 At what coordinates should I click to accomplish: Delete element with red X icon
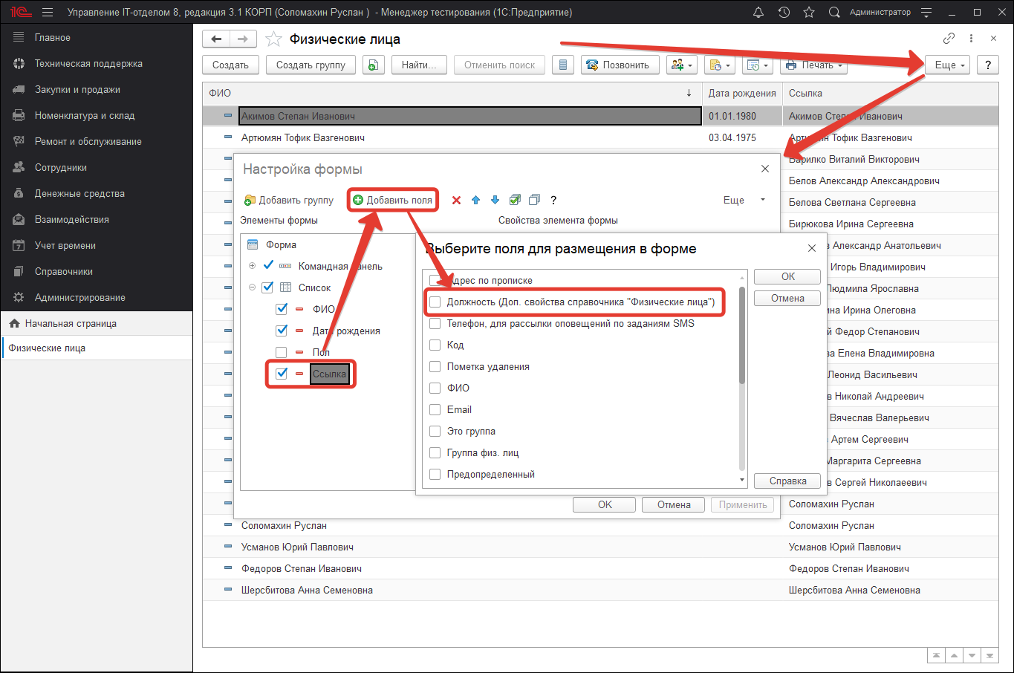[x=456, y=200]
